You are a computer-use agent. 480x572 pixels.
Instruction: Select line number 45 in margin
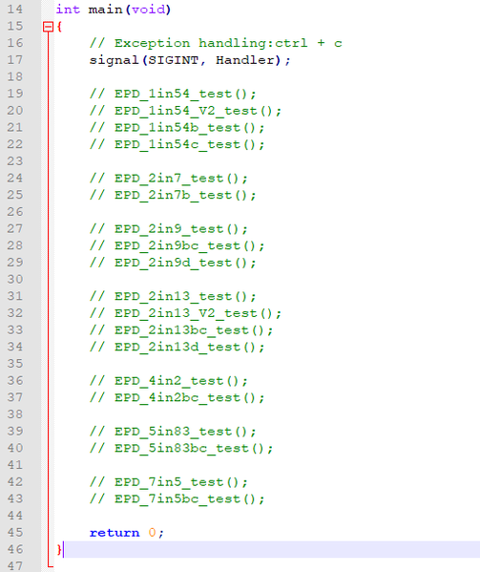pyautogui.click(x=15, y=533)
